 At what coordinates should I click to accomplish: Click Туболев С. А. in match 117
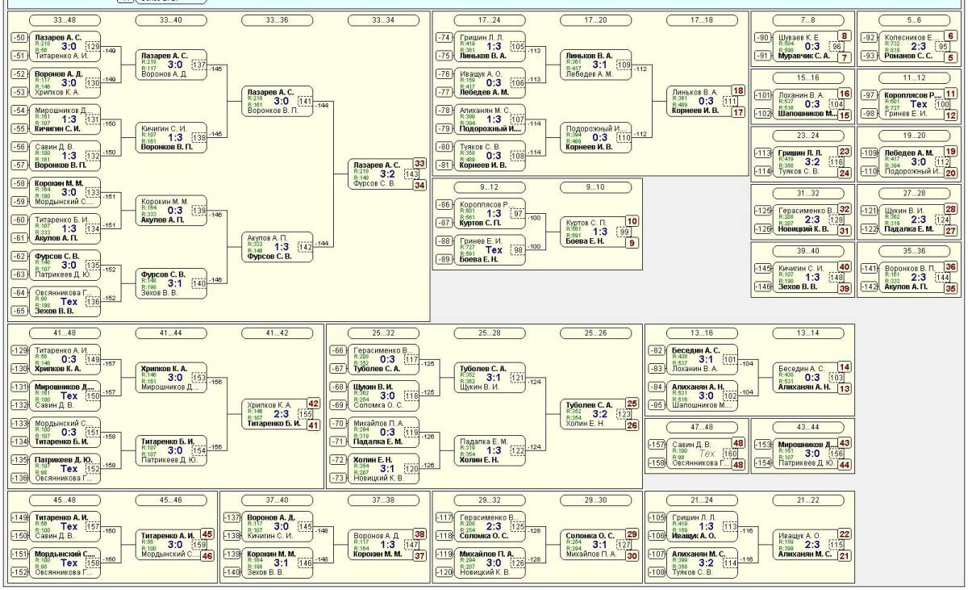click(377, 368)
